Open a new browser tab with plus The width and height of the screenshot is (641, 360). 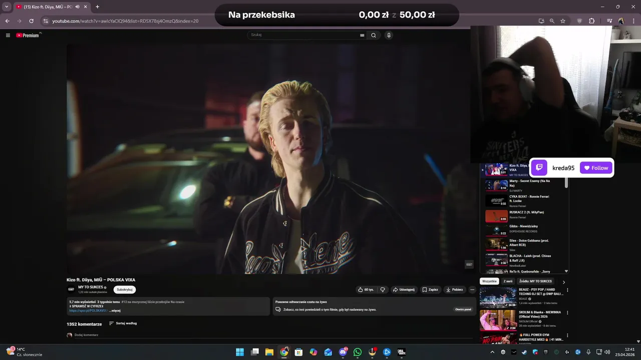click(97, 6)
